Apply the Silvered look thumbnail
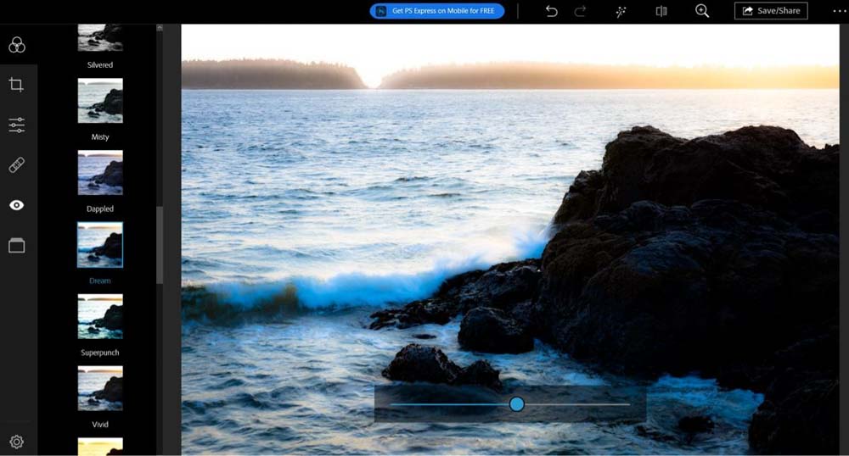Screen dimensions: 849x456 pos(100,38)
